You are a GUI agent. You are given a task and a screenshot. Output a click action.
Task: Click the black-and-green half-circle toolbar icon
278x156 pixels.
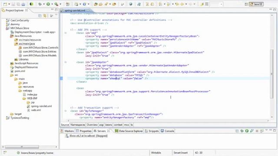pyautogui.click(x=31, y=4)
